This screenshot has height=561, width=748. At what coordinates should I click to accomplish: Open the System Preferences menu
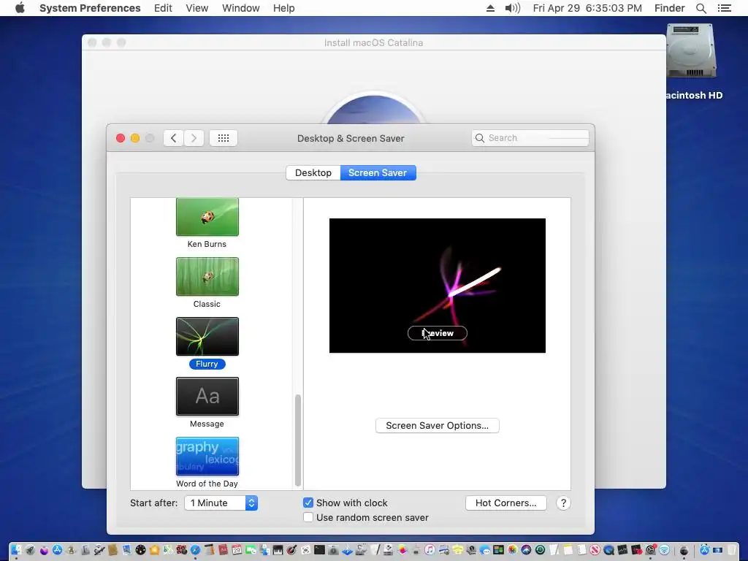(90, 8)
